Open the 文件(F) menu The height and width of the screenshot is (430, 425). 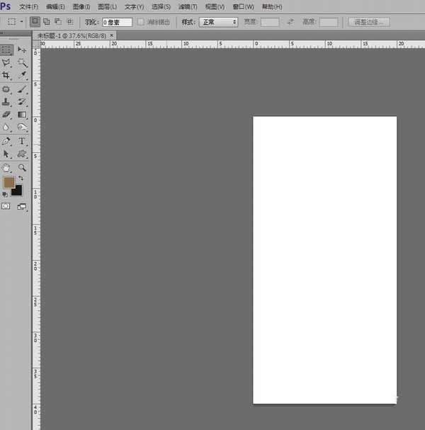tap(29, 6)
